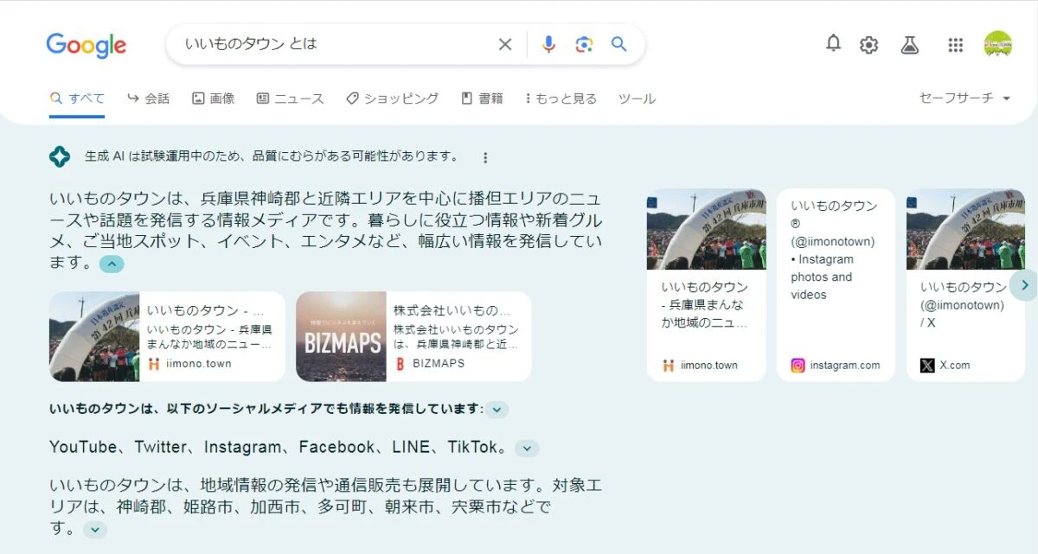Switch to the 書籍 tab
Viewport: 1038px width, 554px height.
[x=482, y=99]
